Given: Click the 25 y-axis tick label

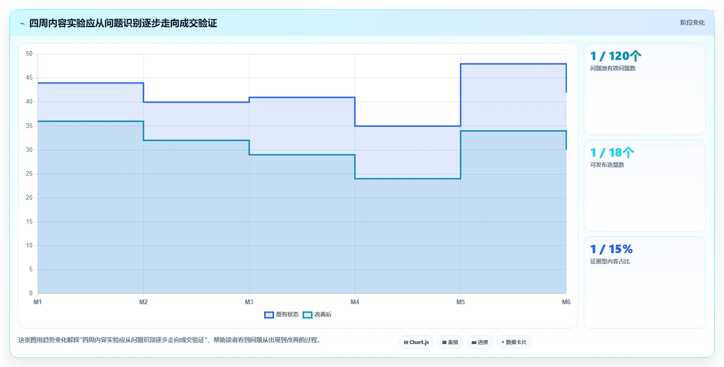Looking at the screenshot, I should pos(29,174).
